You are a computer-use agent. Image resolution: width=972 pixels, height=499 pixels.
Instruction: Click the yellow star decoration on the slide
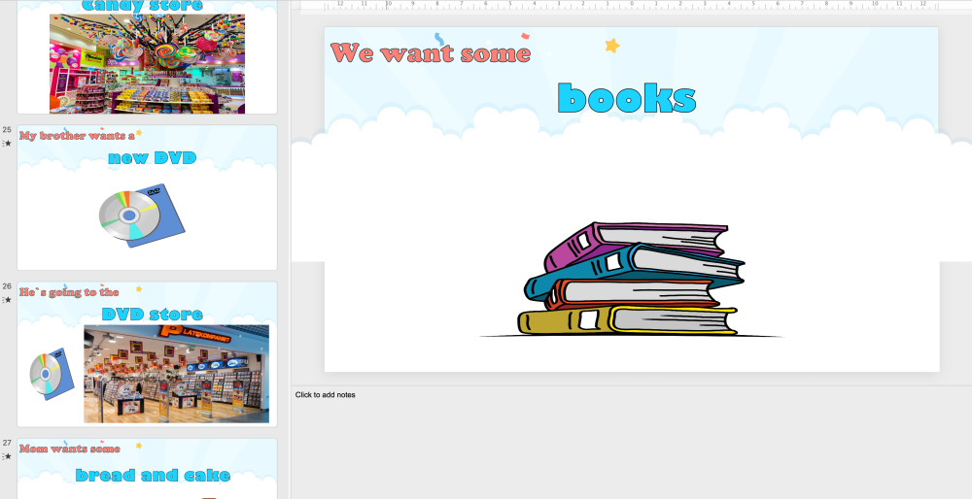click(x=611, y=46)
